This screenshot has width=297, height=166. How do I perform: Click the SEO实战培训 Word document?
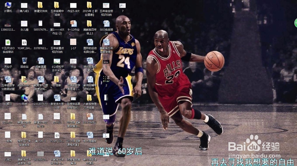point(106,24)
